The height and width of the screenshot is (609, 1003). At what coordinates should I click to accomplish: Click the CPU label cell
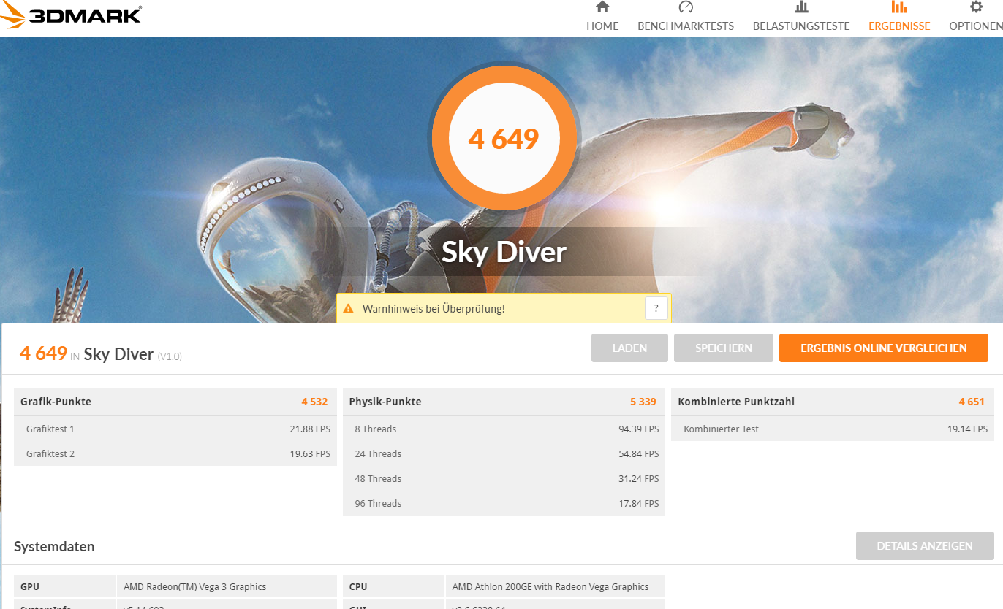tap(394, 586)
